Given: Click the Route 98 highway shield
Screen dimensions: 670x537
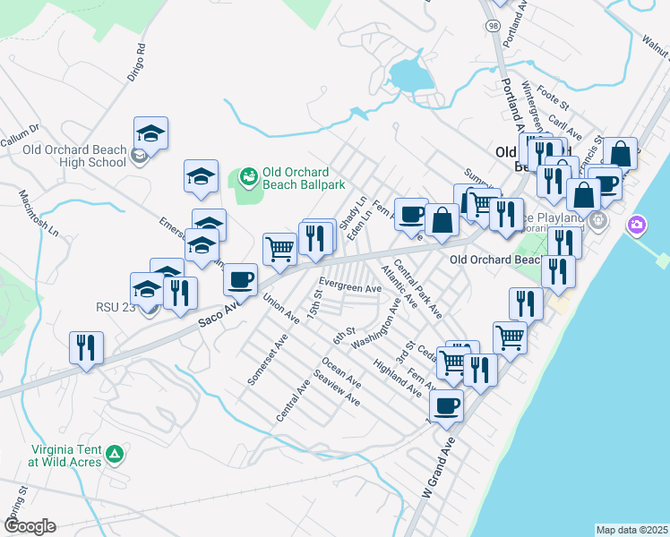Looking at the screenshot, I should tap(493, 26).
